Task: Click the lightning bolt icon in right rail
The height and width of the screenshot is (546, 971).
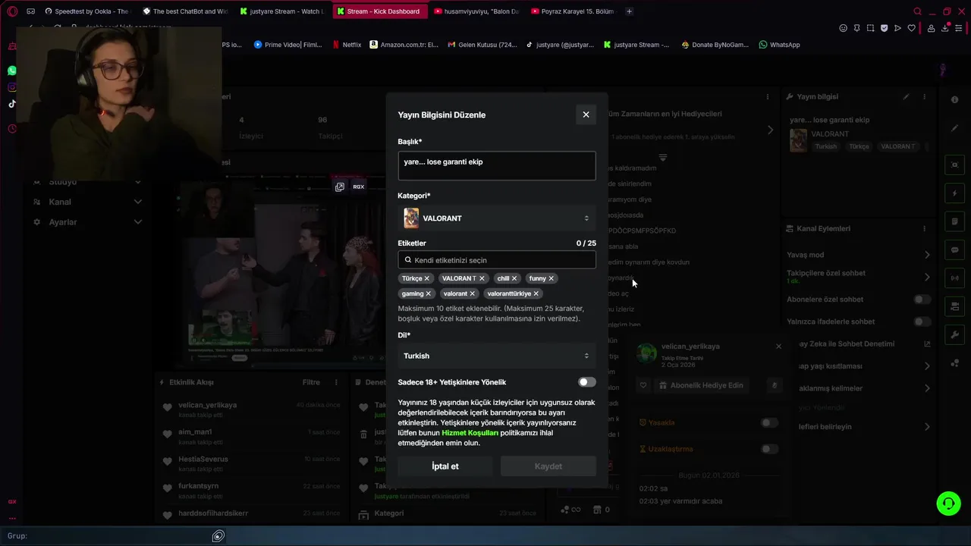Action: point(954,193)
